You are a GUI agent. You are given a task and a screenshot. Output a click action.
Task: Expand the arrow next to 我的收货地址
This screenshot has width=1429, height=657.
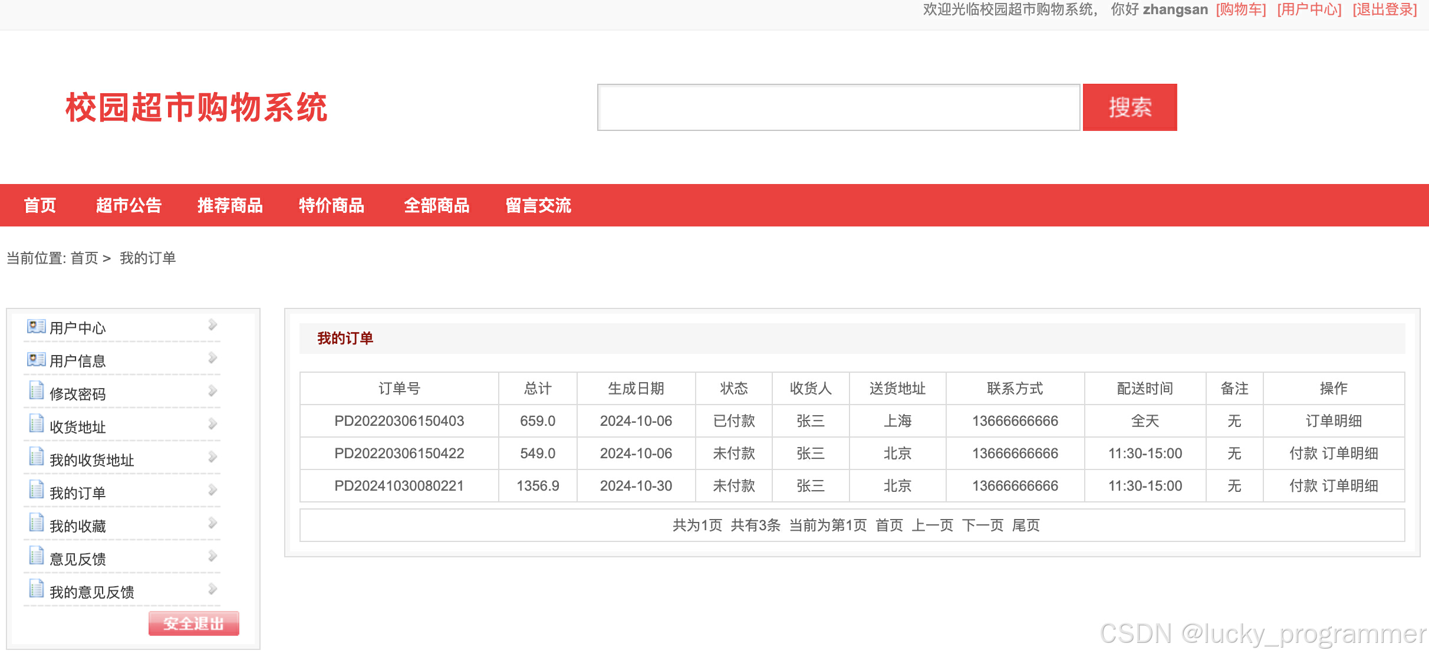coord(213,457)
